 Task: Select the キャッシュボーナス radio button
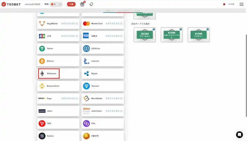pos(153,17)
